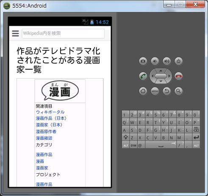Click the emulator back button

167,91
